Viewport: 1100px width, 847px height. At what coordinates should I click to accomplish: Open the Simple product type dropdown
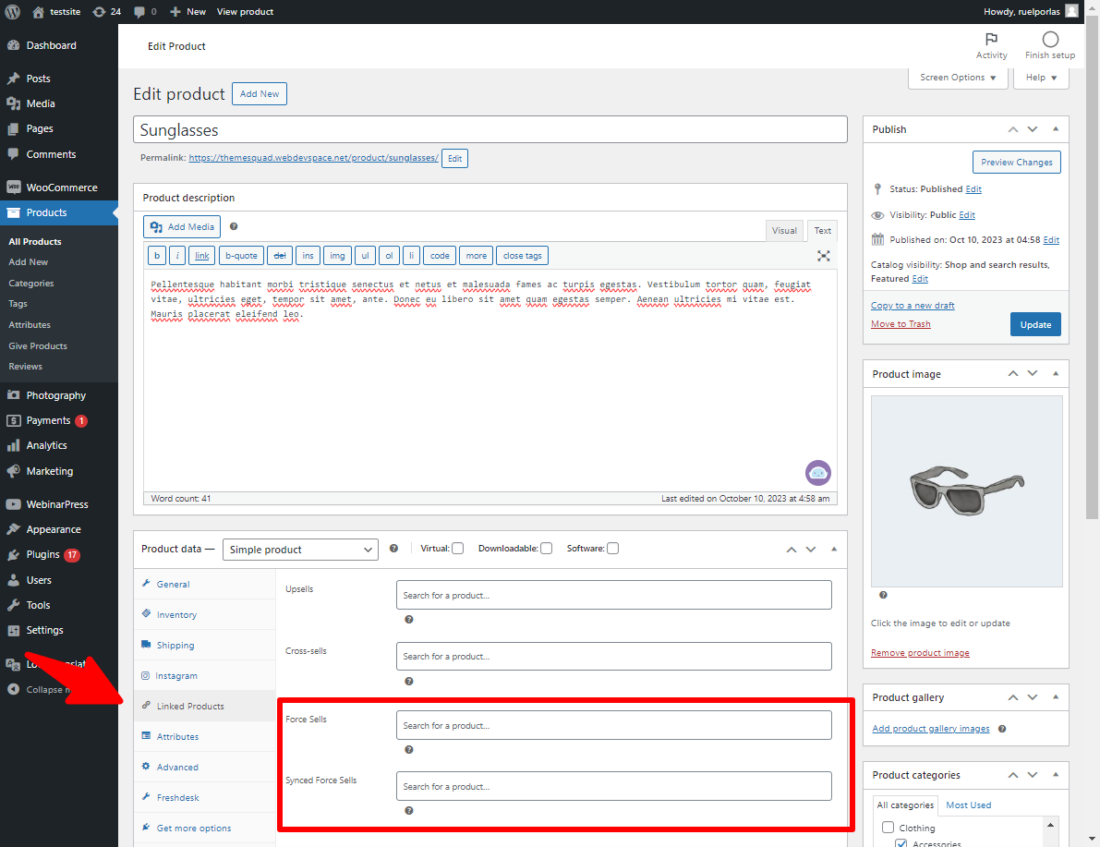(299, 549)
